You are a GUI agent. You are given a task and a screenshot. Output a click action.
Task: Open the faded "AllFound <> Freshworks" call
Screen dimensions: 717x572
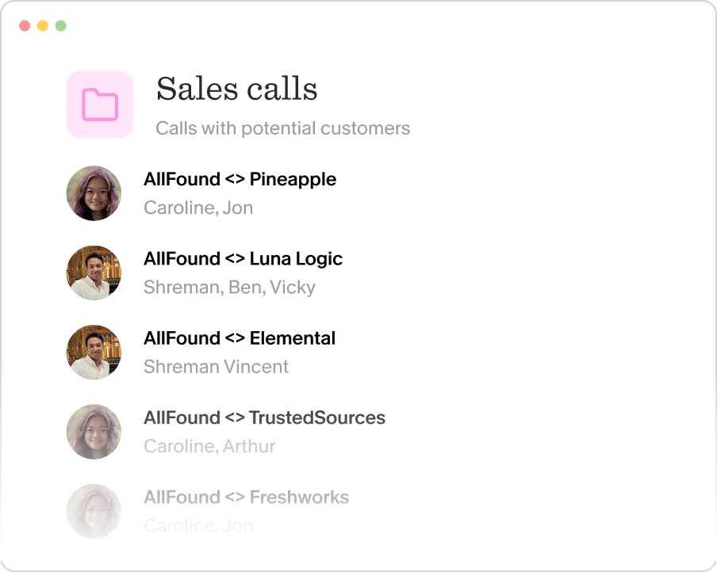(246, 497)
